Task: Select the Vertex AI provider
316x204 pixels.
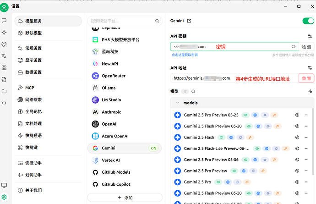Action: click(125, 160)
